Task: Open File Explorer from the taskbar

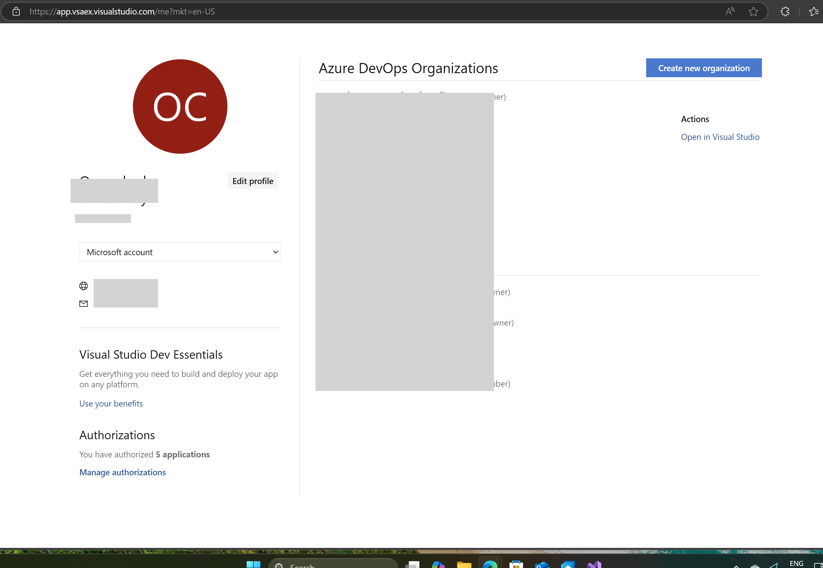Action: (x=464, y=564)
